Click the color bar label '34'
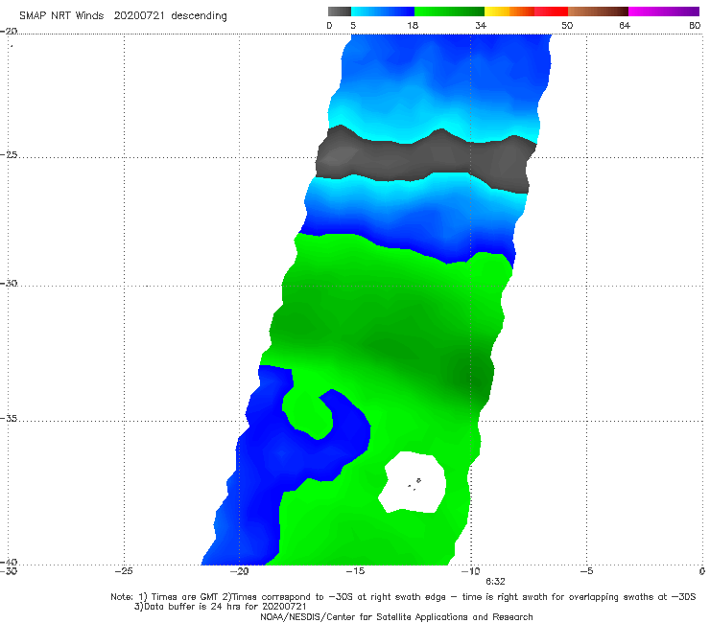Screen dimensions: 710x623 point(481,26)
